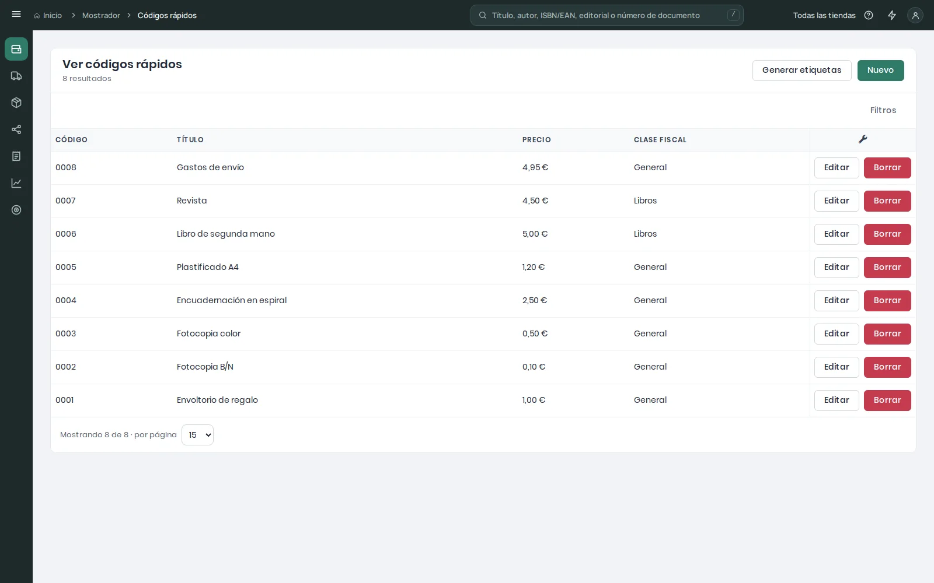Delete the Fotocopia B/N row
This screenshot has height=583, width=934.
[x=887, y=367]
